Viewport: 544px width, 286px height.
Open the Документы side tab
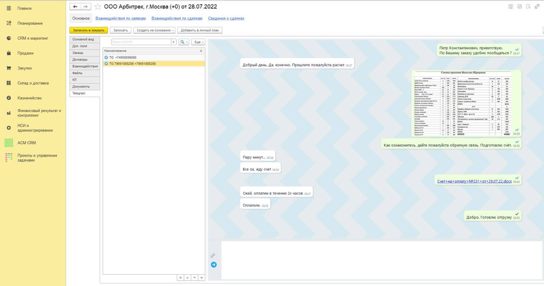[85, 86]
